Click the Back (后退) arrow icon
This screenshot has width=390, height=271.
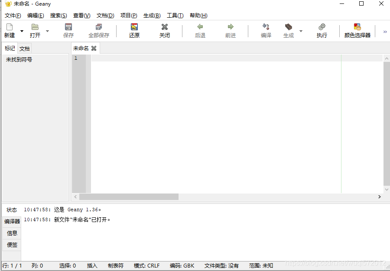point(200,26)
